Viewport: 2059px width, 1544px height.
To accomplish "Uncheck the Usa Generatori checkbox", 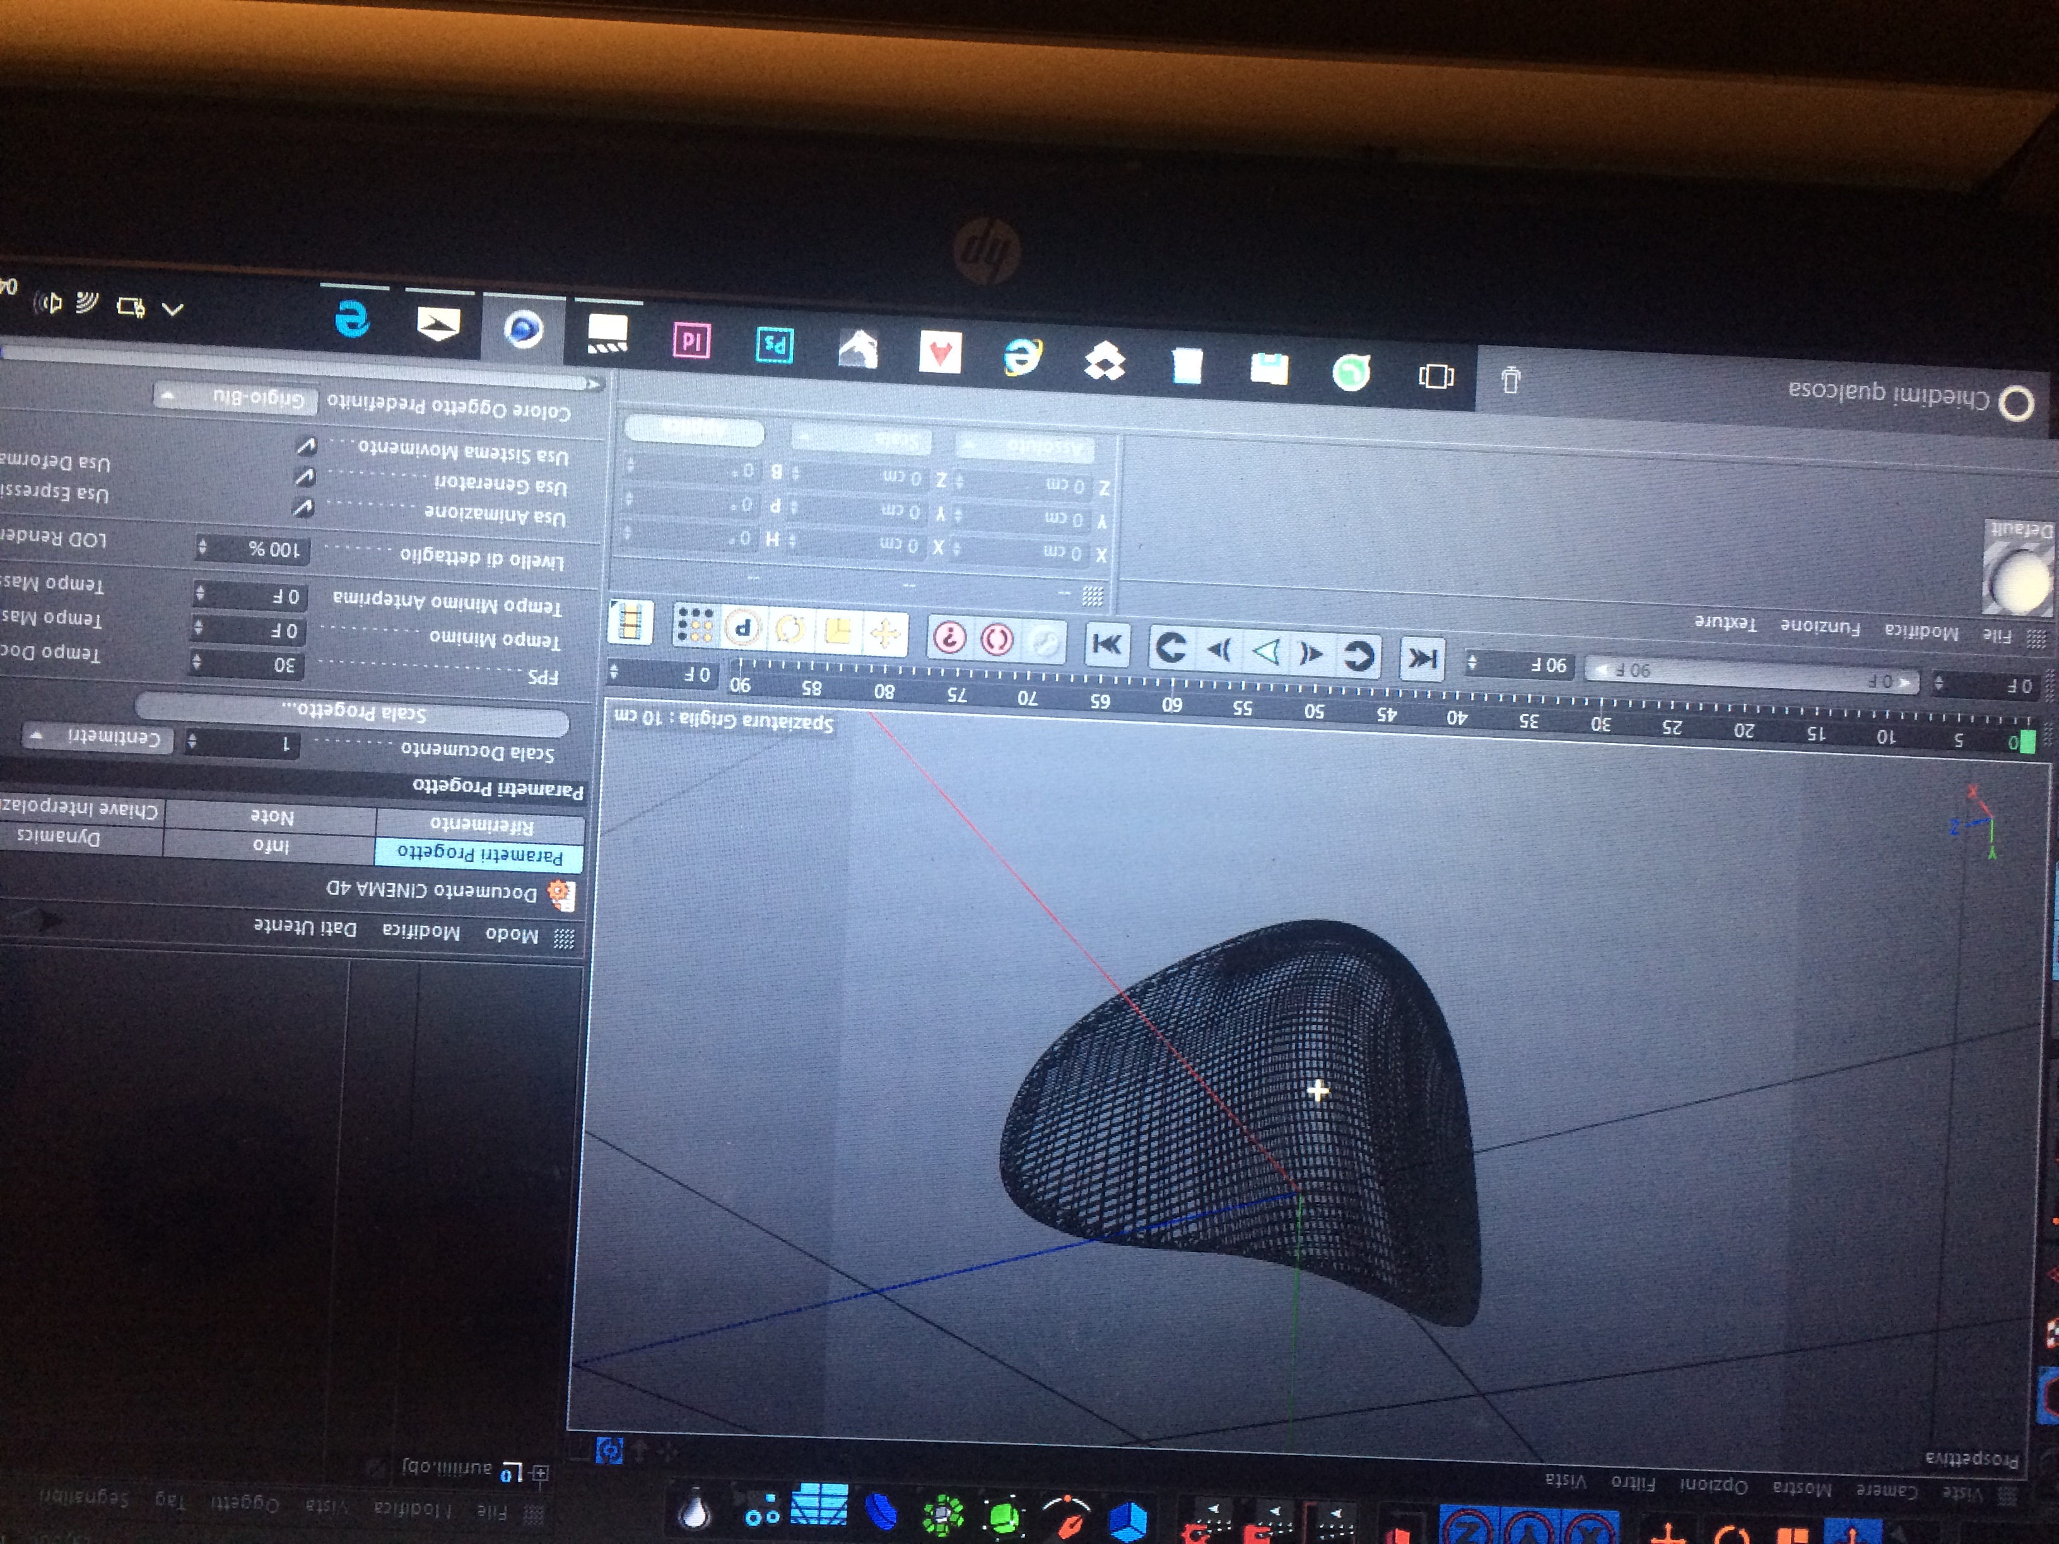I will (x=305, y=477).
